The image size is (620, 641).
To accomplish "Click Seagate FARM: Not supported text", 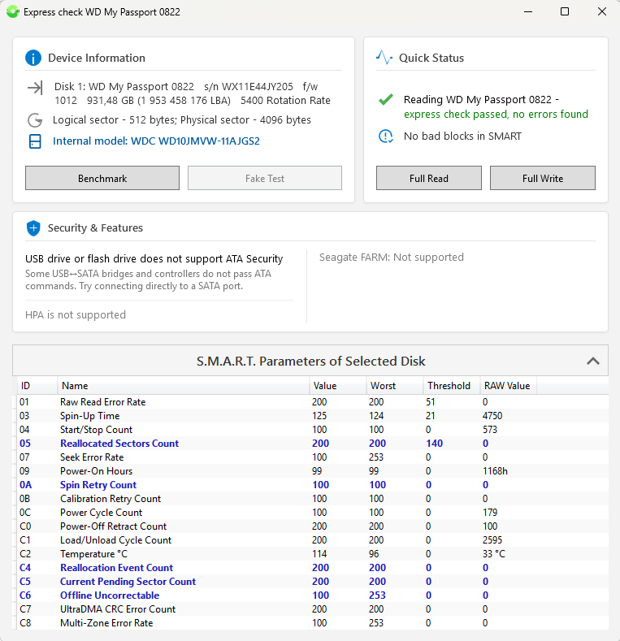I will (392, 258).
